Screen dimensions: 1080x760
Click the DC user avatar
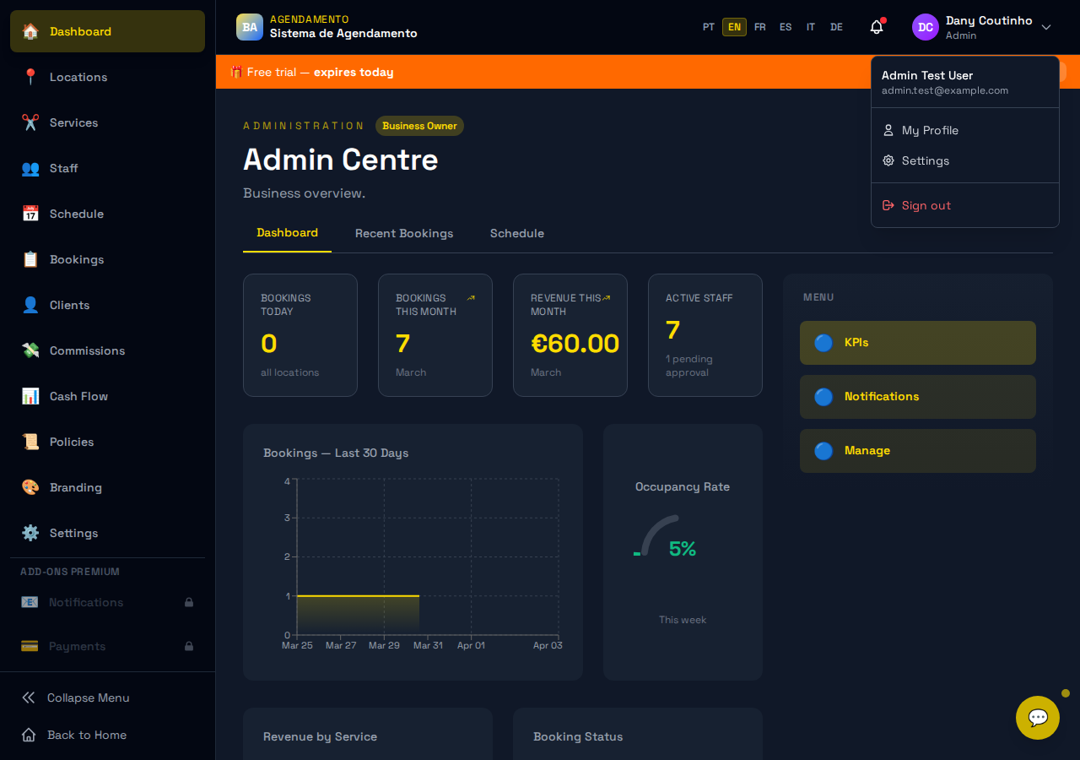(x=926, y=27)
